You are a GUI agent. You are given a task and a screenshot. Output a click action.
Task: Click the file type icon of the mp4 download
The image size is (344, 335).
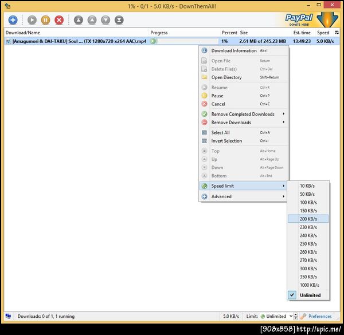click(8, 41)
